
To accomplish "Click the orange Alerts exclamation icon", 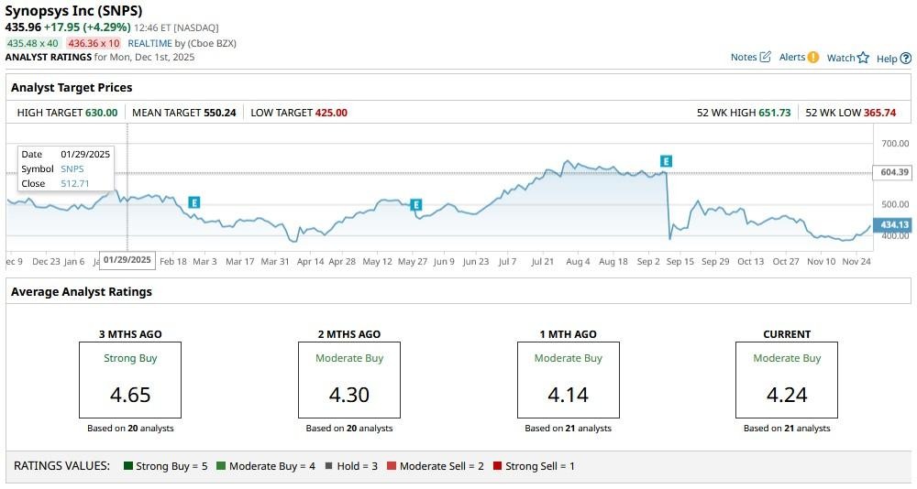I will pyautogui.click(x=812, y=58).
